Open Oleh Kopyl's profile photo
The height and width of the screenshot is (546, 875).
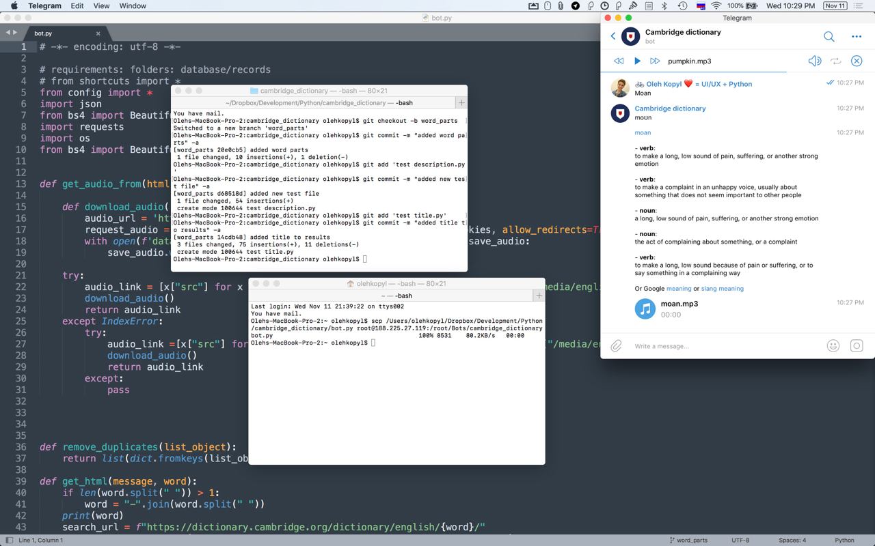(x=620, y=88)
